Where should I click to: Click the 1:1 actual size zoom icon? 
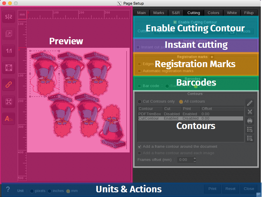pos(9,51)
